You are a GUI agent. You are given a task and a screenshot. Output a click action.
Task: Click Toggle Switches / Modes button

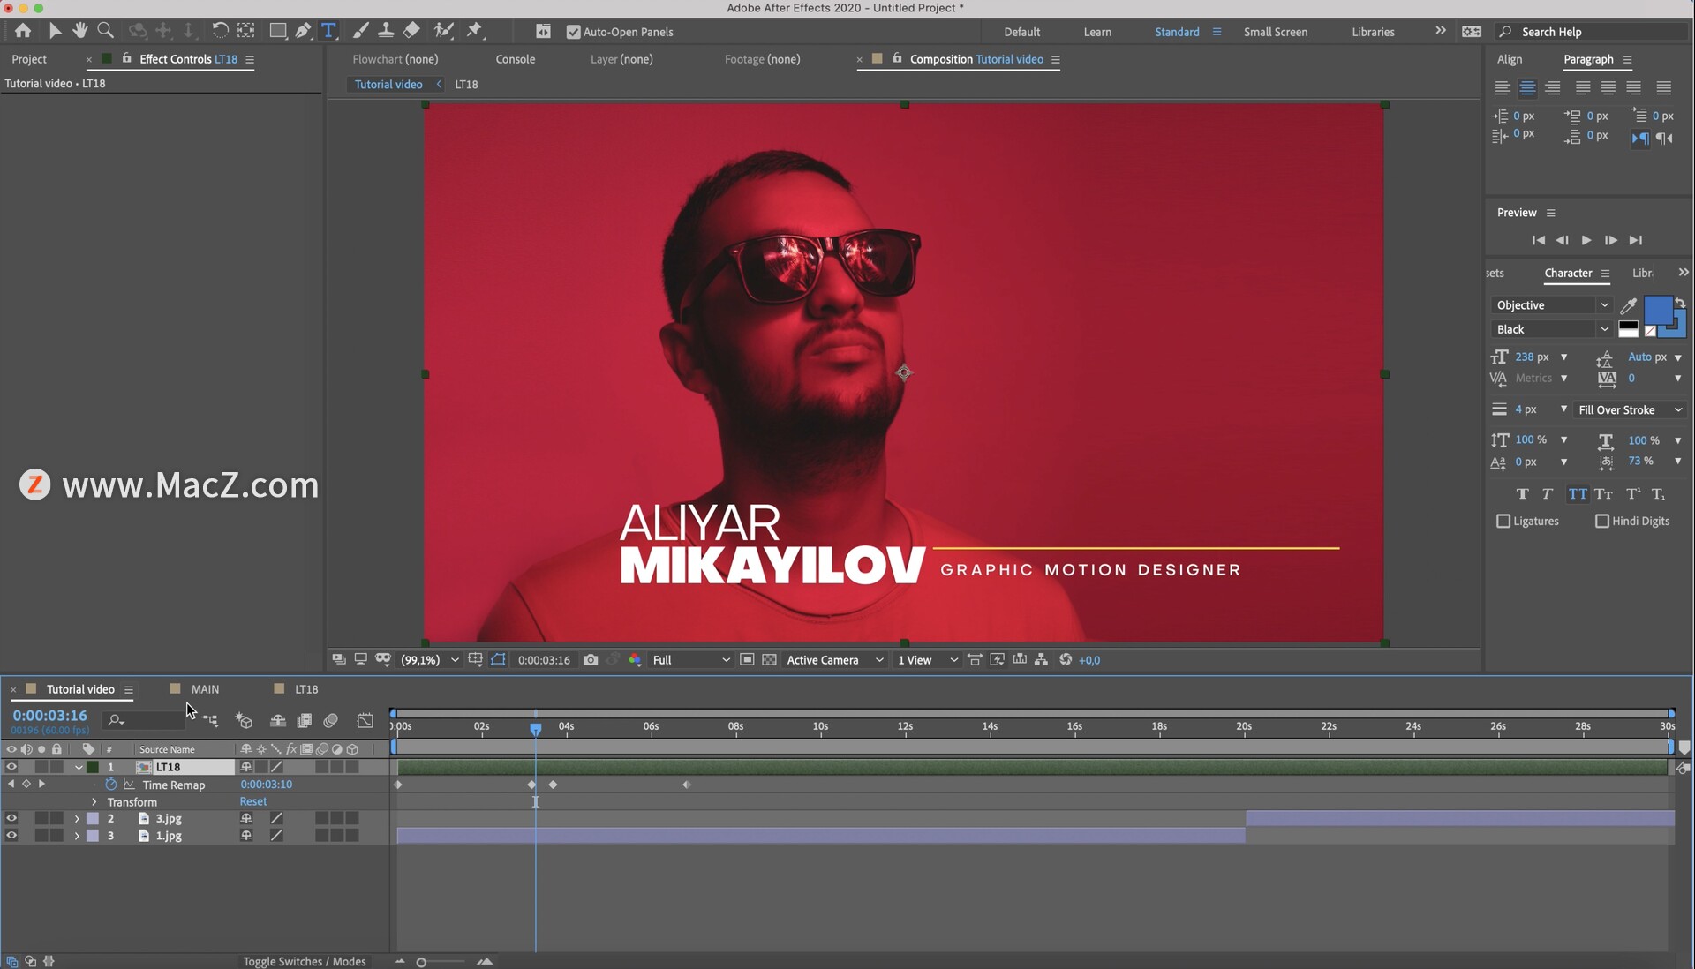[305, 961]
